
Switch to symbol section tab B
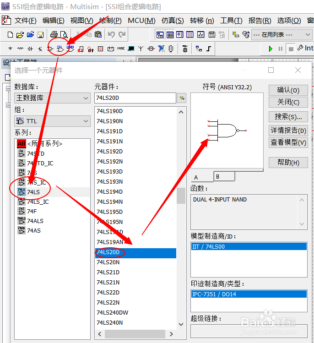coord(224,176)
